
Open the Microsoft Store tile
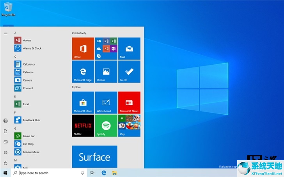click(x=83, y=103)
